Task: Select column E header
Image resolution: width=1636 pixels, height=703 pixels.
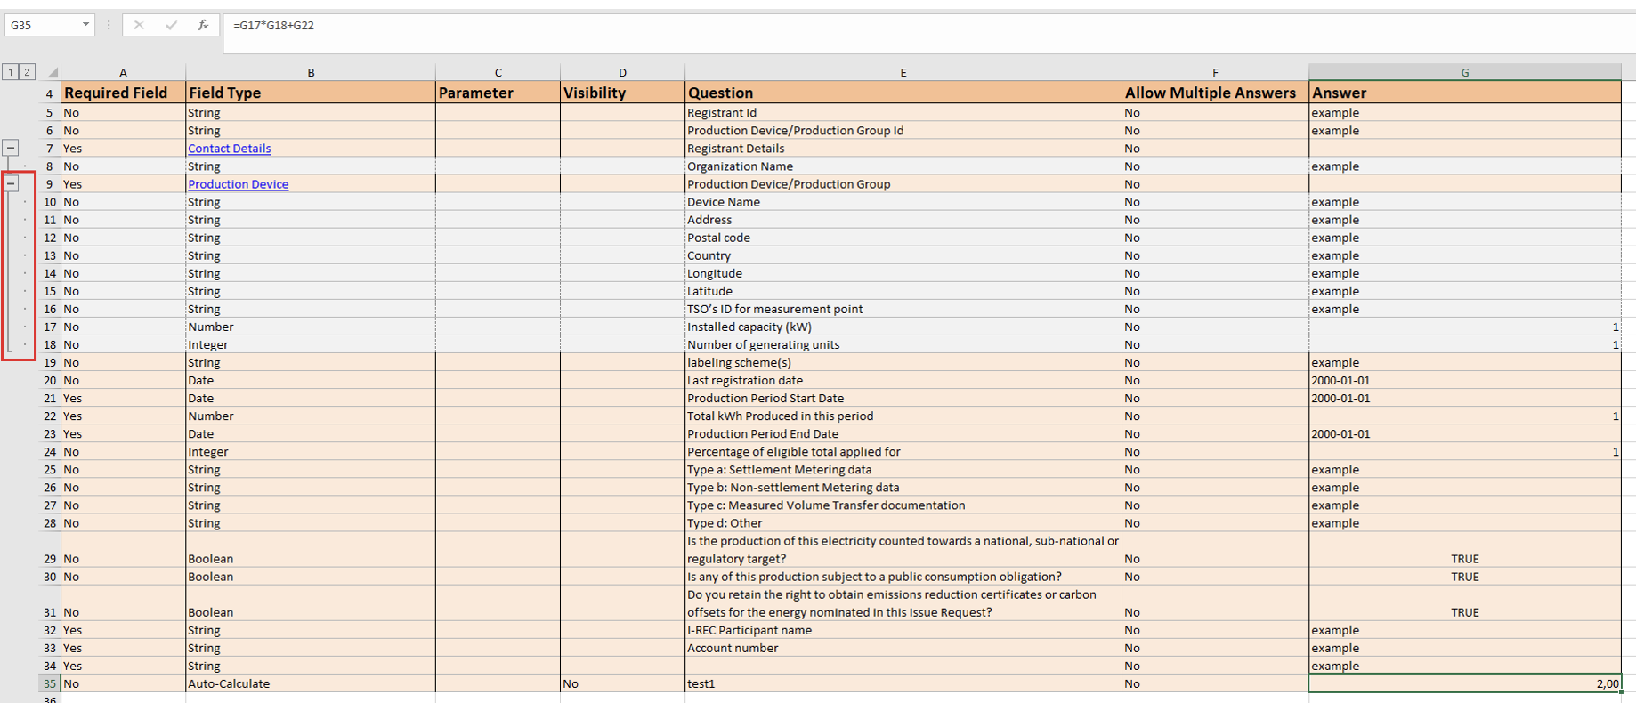Action: [903, 72]
